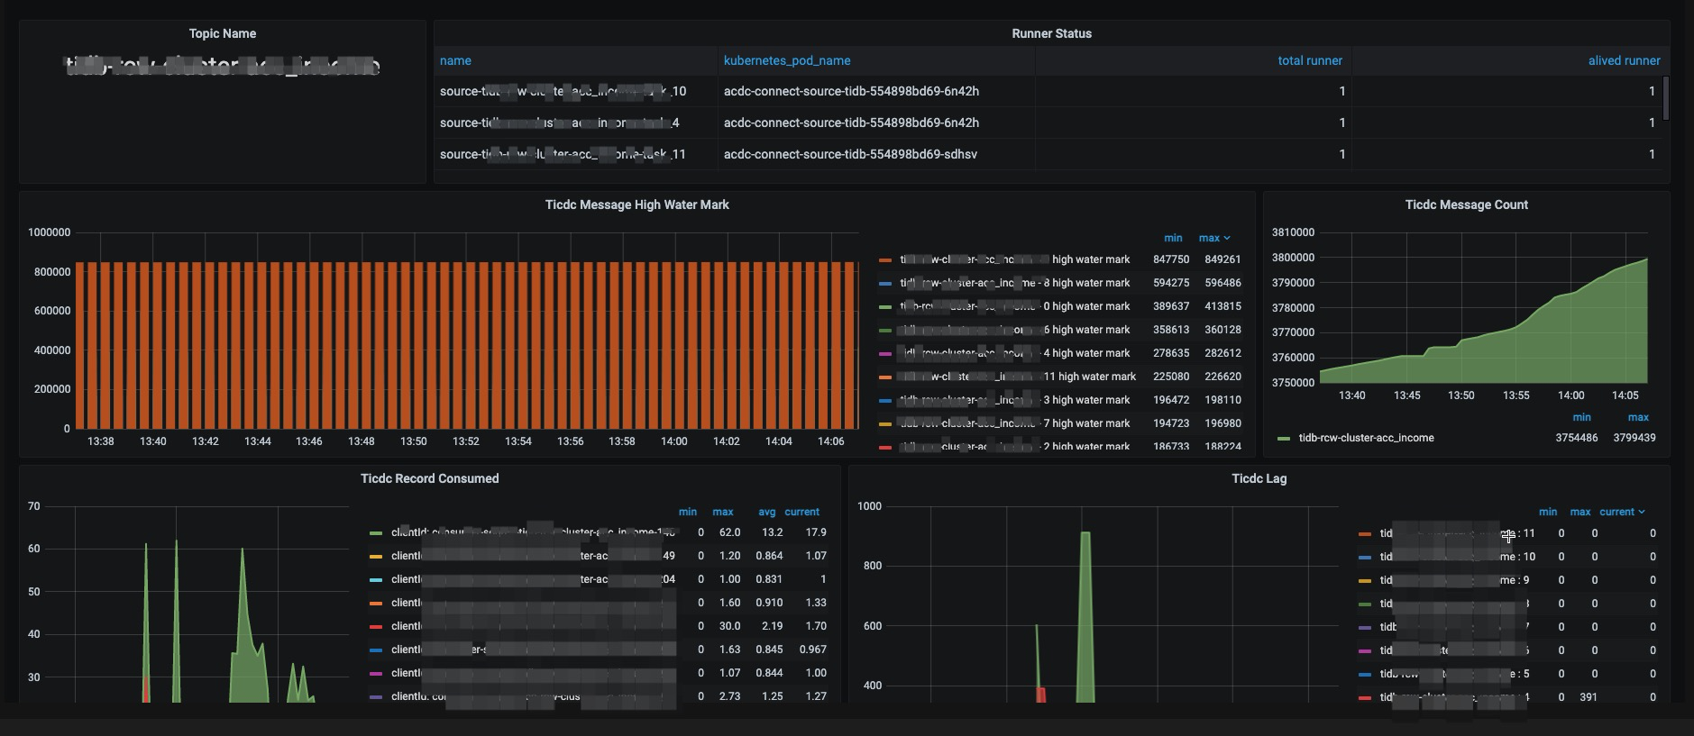This screenshot has height=736, width=1694.
Task: Open the Ticdc Record Consumed panel menu
Action: 429,478
